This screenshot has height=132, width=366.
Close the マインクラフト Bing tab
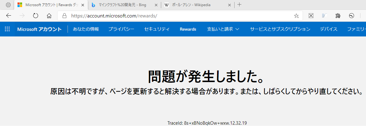click(x=156, y=5)
